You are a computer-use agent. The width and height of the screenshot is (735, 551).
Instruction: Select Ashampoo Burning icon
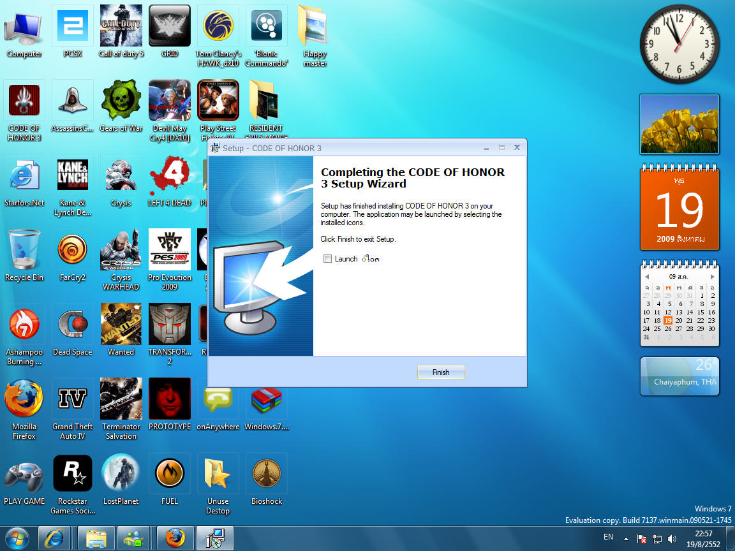(x=24, y=335)
